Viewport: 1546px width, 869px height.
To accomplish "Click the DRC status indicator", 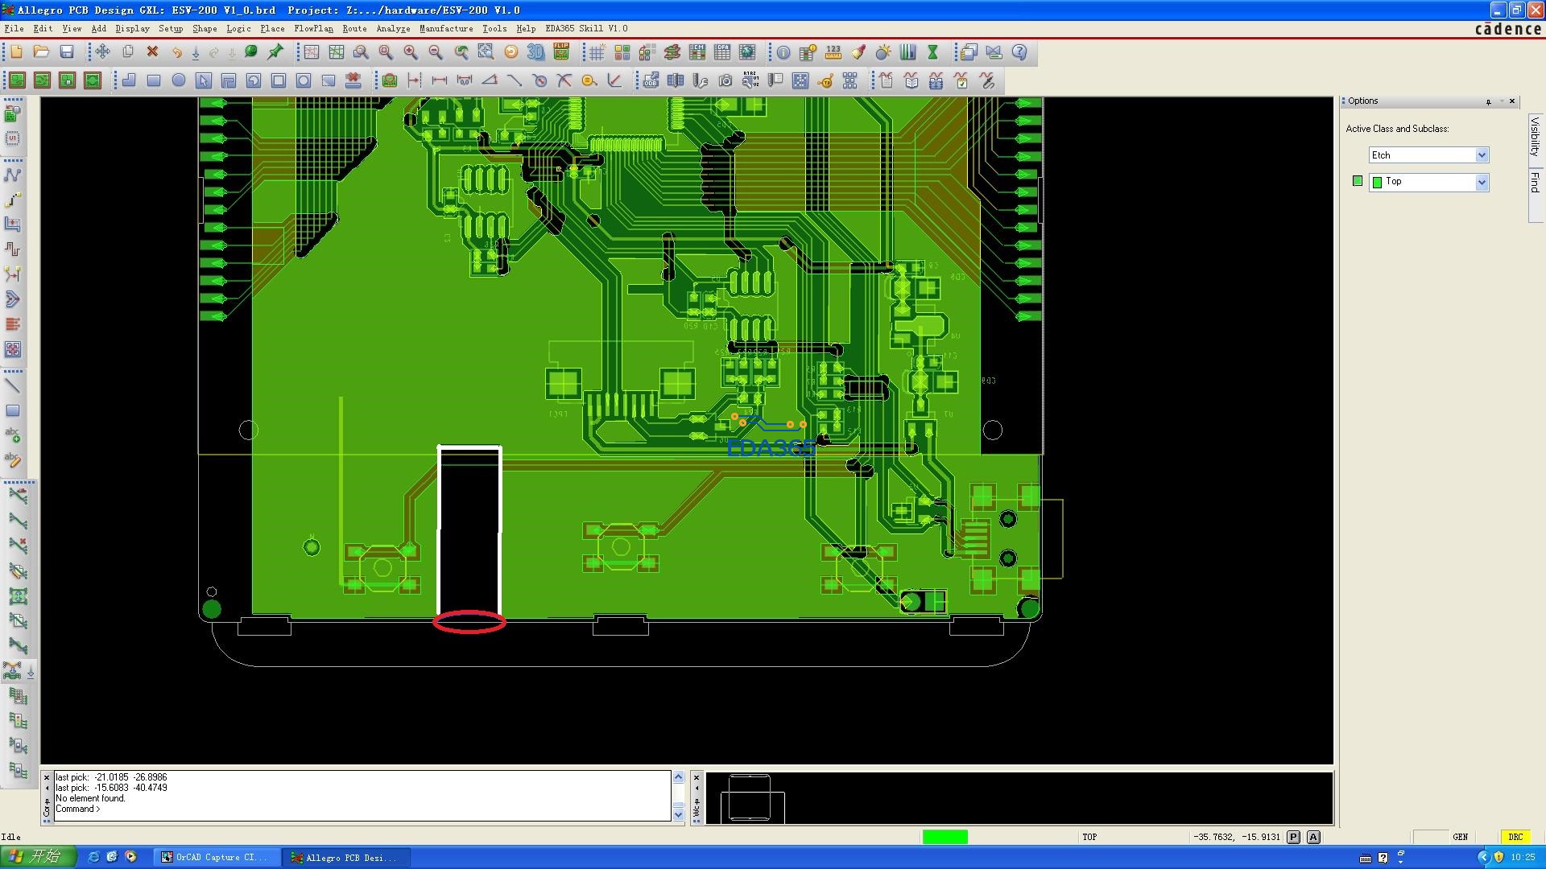I will pyautogui.click(x=1515, y=837).
